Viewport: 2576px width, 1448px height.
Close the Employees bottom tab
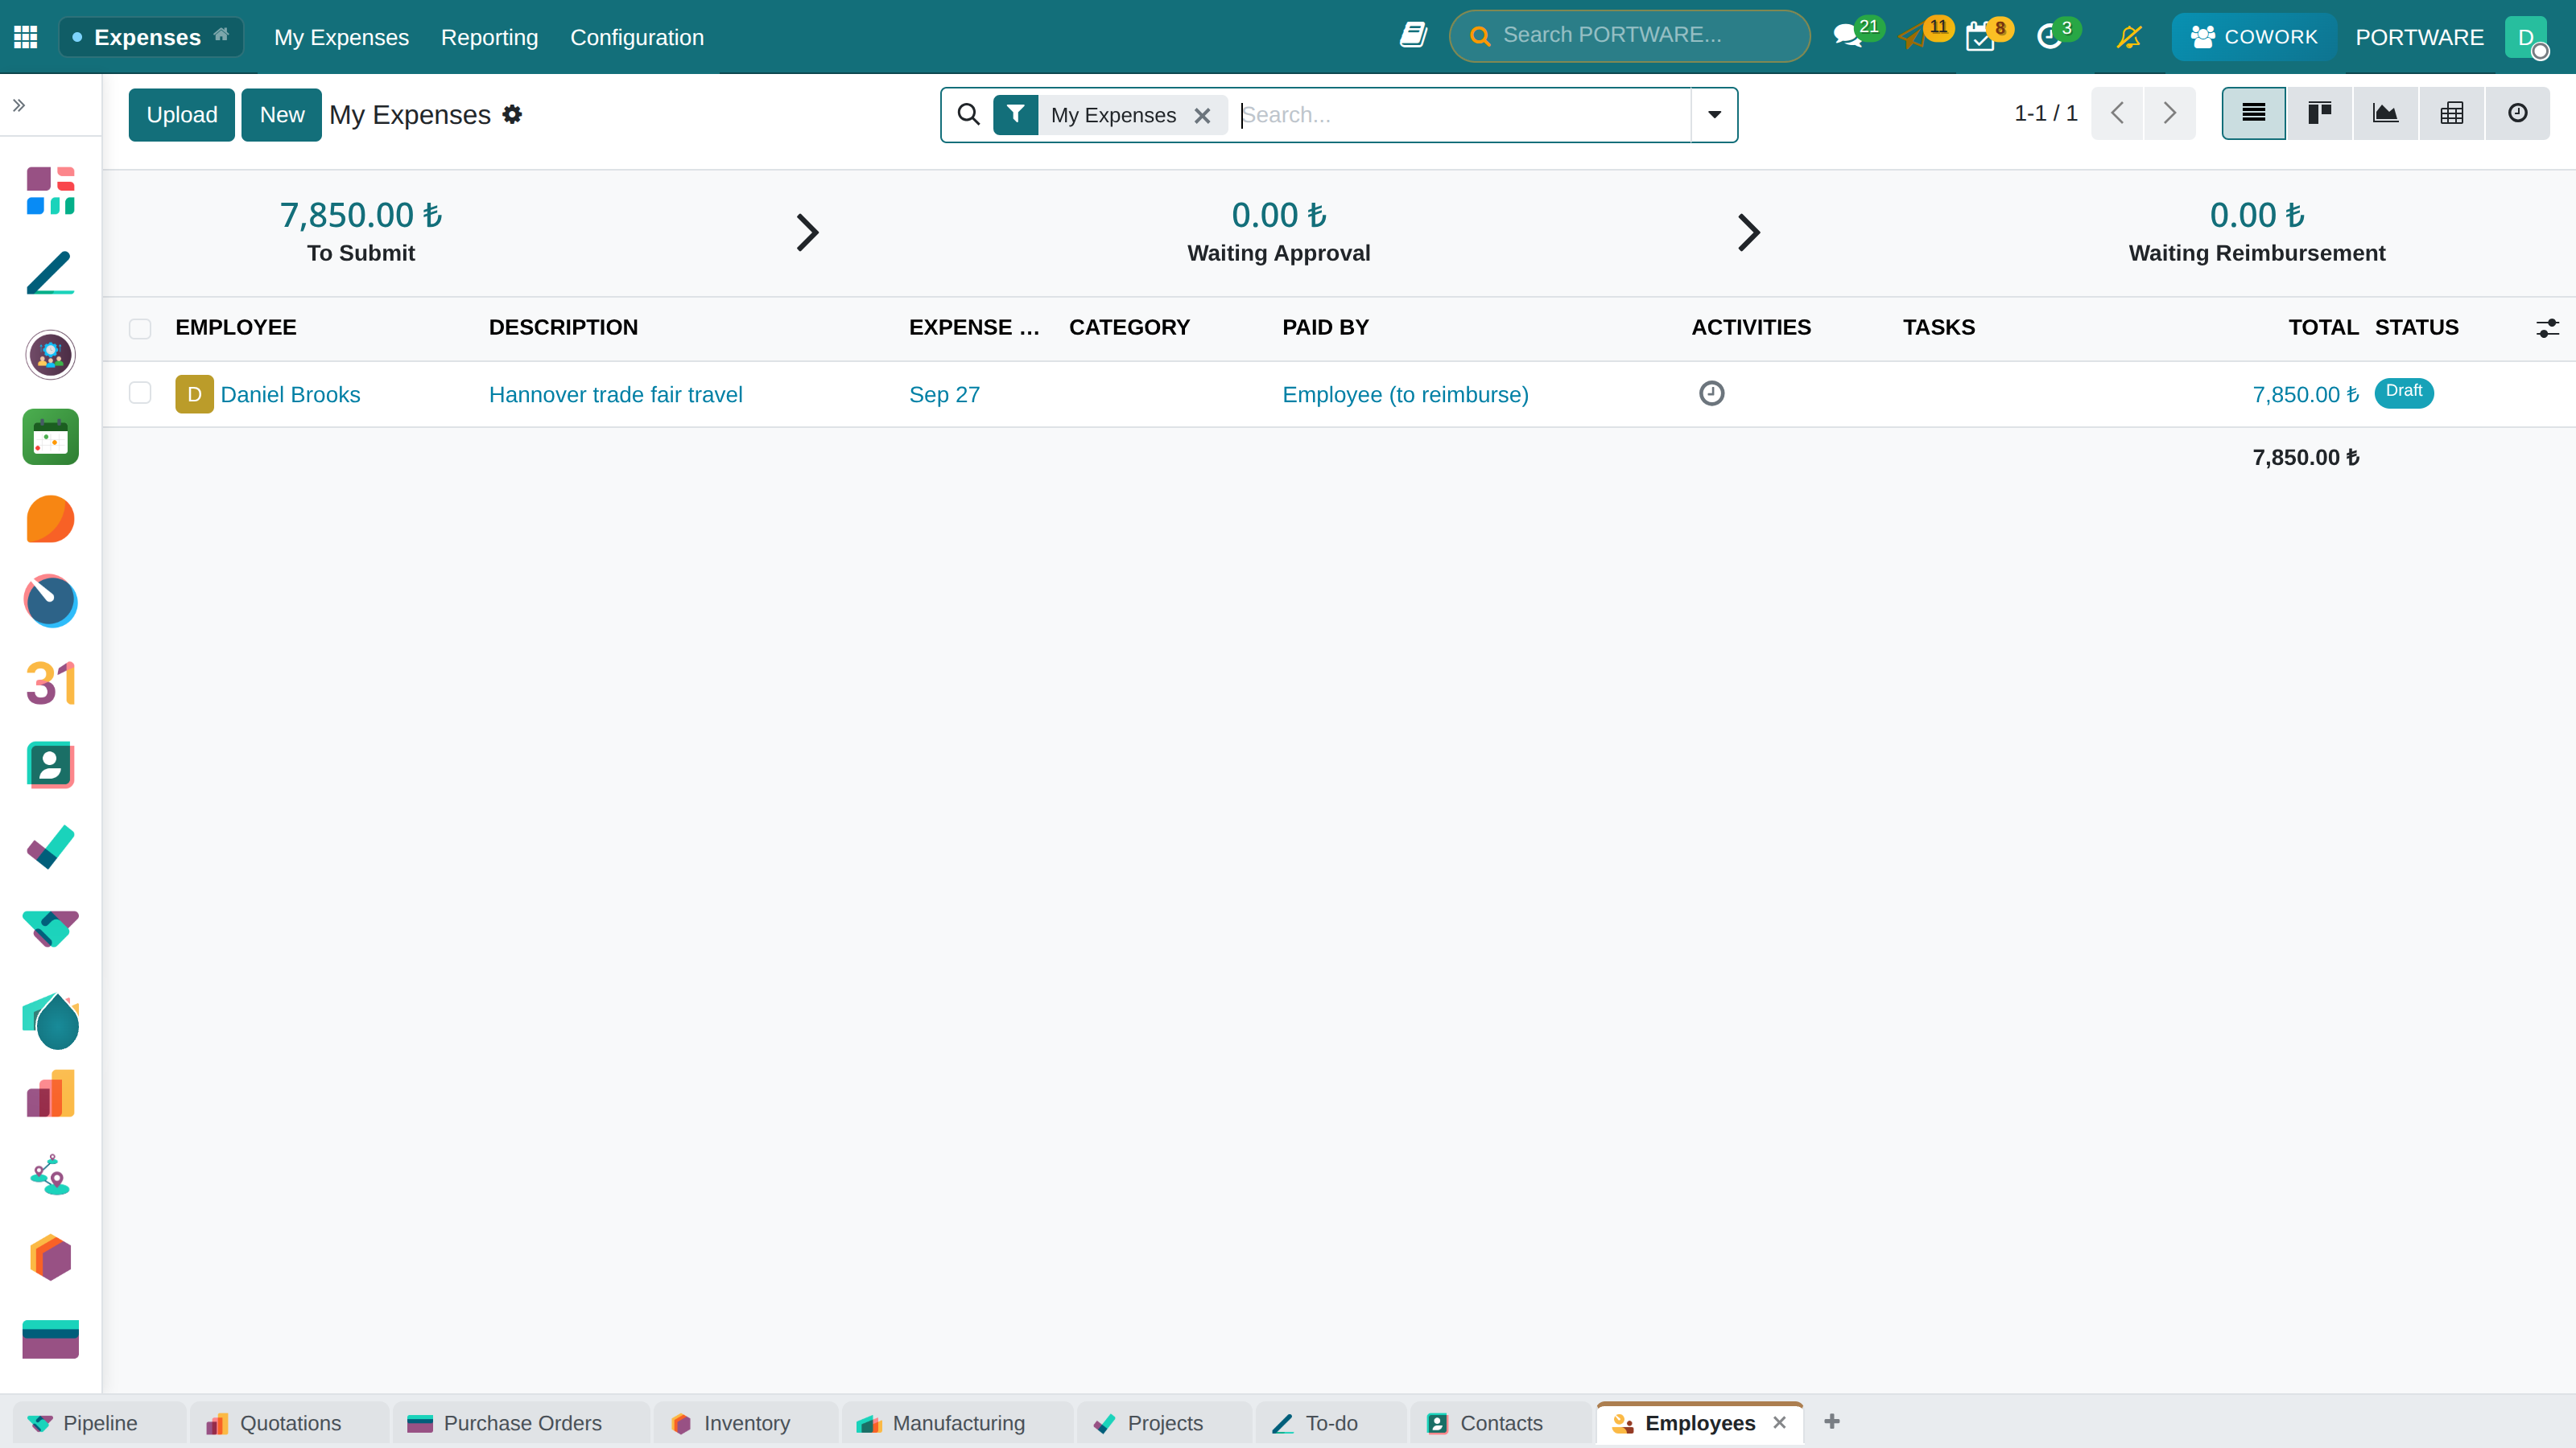pyautogui.click(x=1780, y=1422)
